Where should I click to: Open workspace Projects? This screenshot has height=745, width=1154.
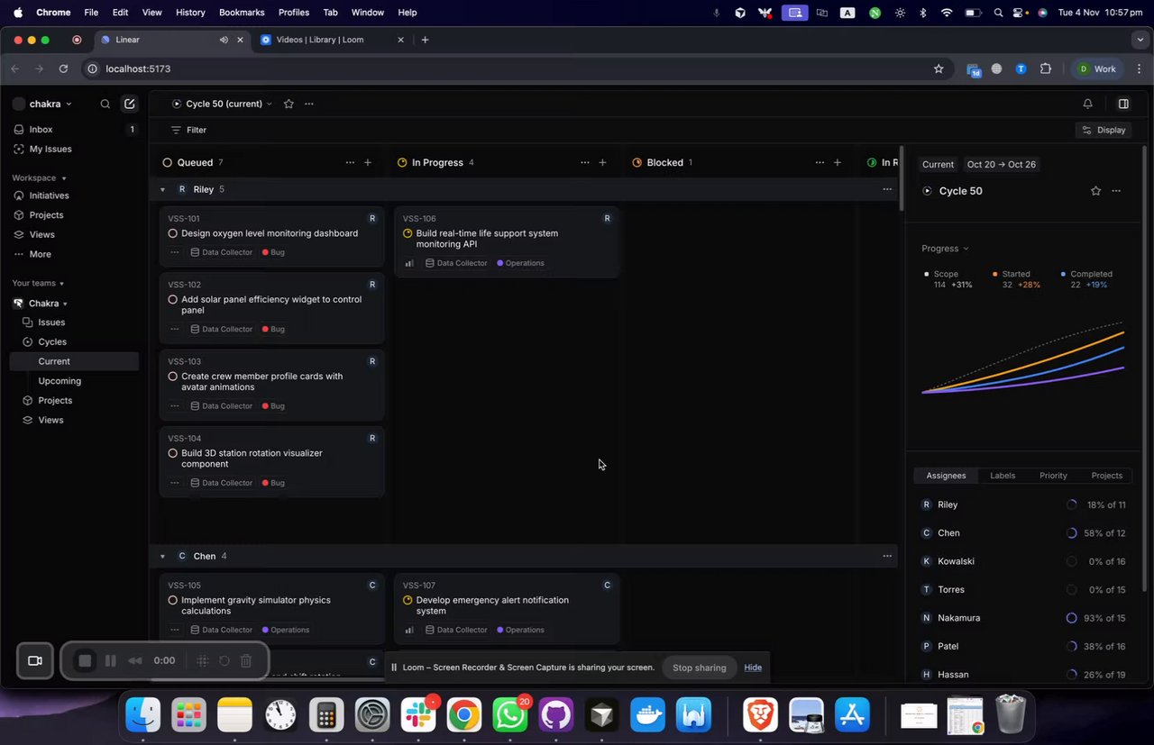[74, 215]
